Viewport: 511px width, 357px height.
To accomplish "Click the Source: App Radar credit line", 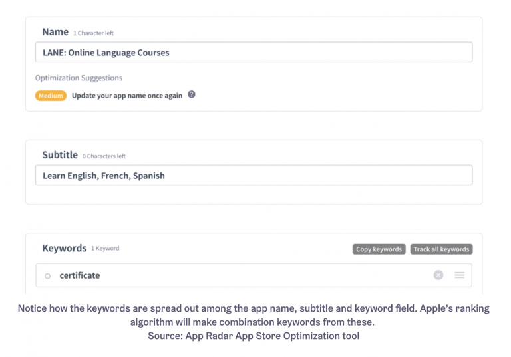I will pos(254,336).
